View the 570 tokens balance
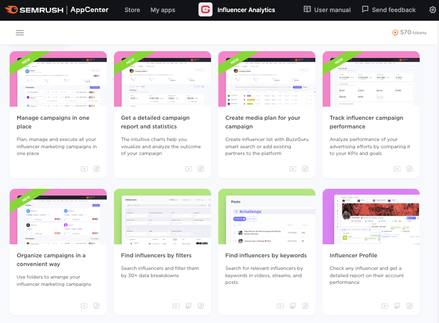Screen dimensions: 439x323 tap(410, 32)
